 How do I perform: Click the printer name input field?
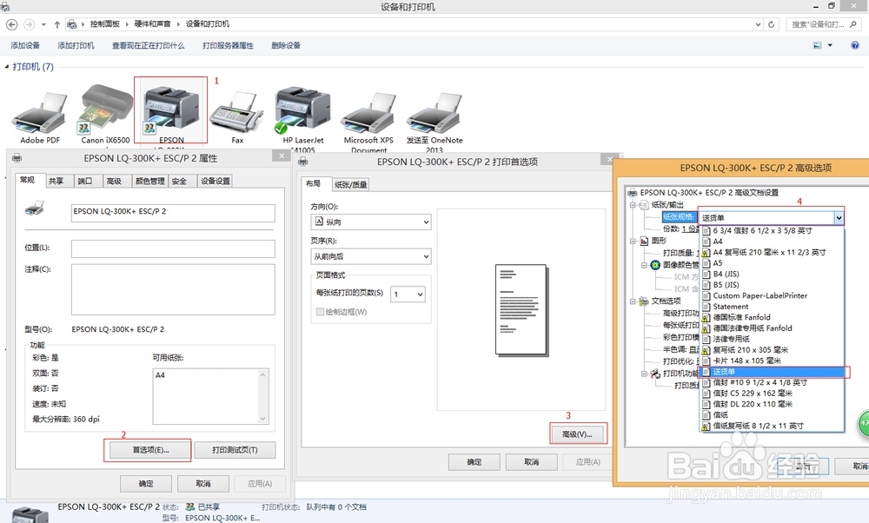coord(173,213)
